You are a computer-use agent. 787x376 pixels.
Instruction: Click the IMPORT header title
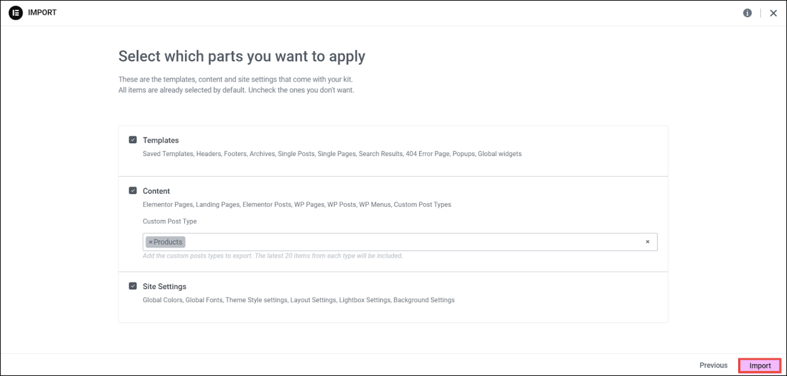(x=43, y=13)
